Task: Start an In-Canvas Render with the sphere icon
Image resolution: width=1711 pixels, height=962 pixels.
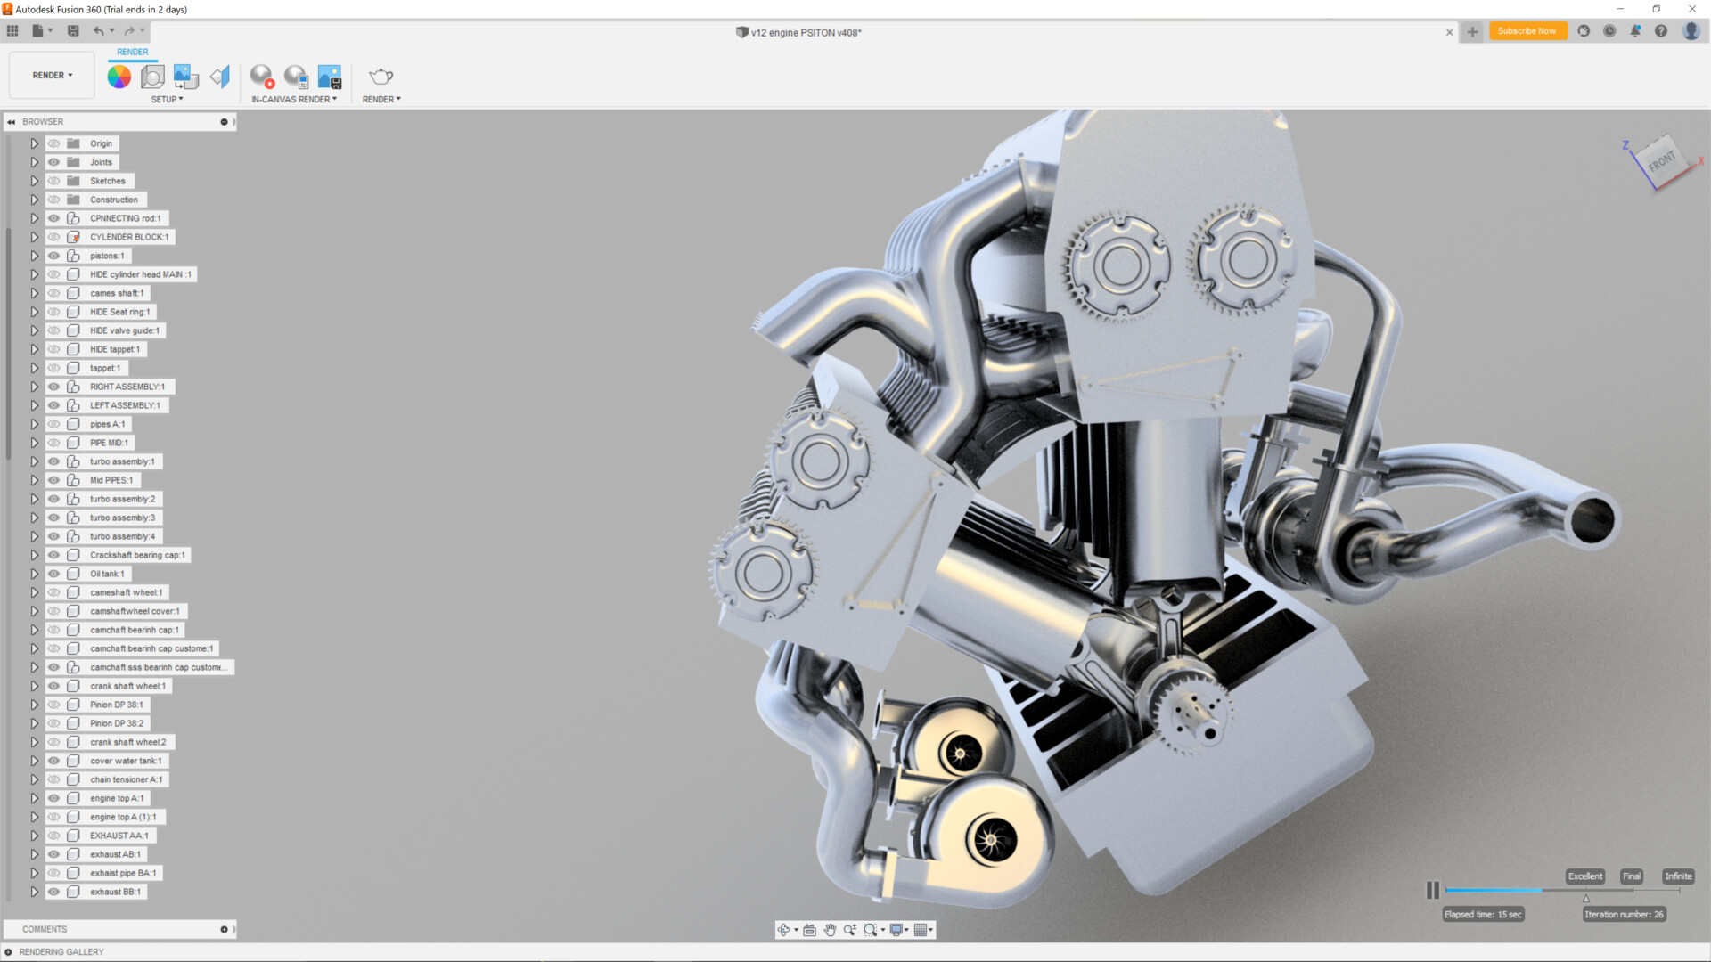Action: coord(262,77)
